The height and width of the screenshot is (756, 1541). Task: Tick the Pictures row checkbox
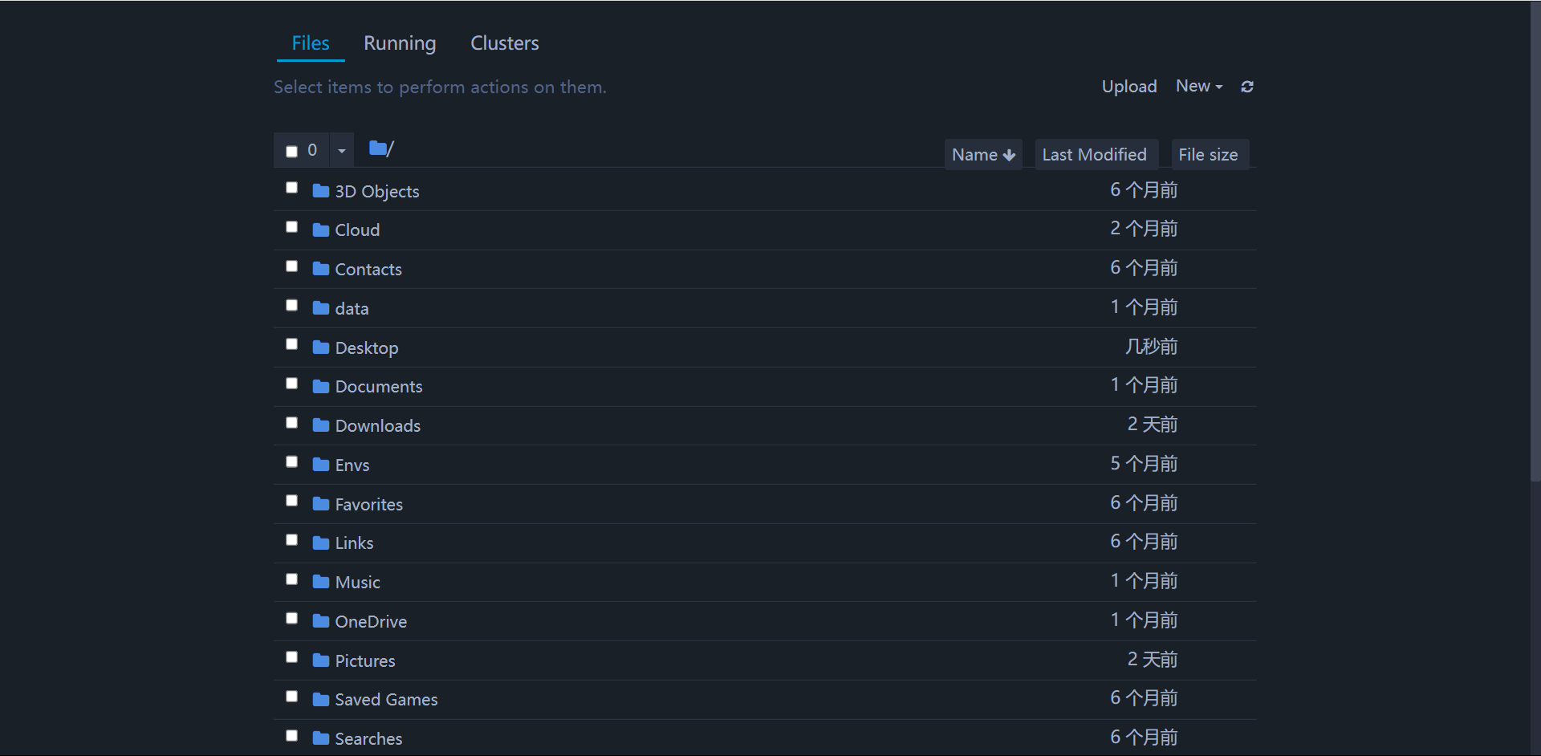(x=291, y=657)
